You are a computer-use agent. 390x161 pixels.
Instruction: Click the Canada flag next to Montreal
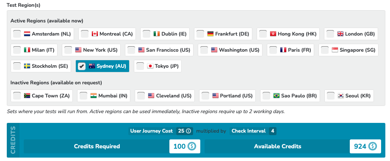(x=95, y=34)
